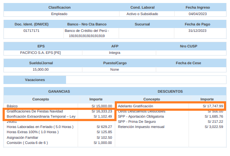Image resolution: width=230 pixels, height=156 pixels.
Task: Select the Activo o Subsidiado value
Action: coord(142,14)
